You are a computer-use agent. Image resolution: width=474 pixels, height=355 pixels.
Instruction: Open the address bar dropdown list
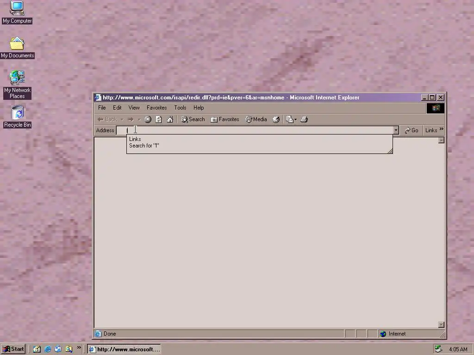pos(396,130)
